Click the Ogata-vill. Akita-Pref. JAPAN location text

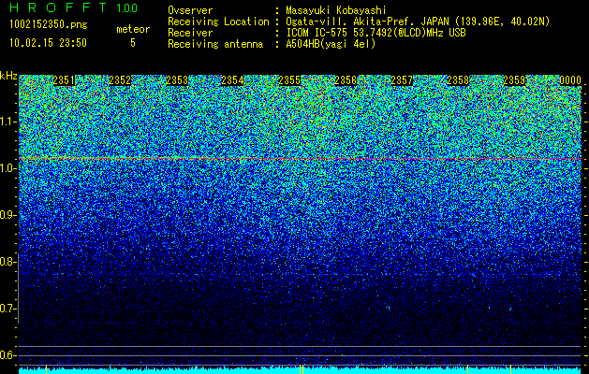[418, 22]
